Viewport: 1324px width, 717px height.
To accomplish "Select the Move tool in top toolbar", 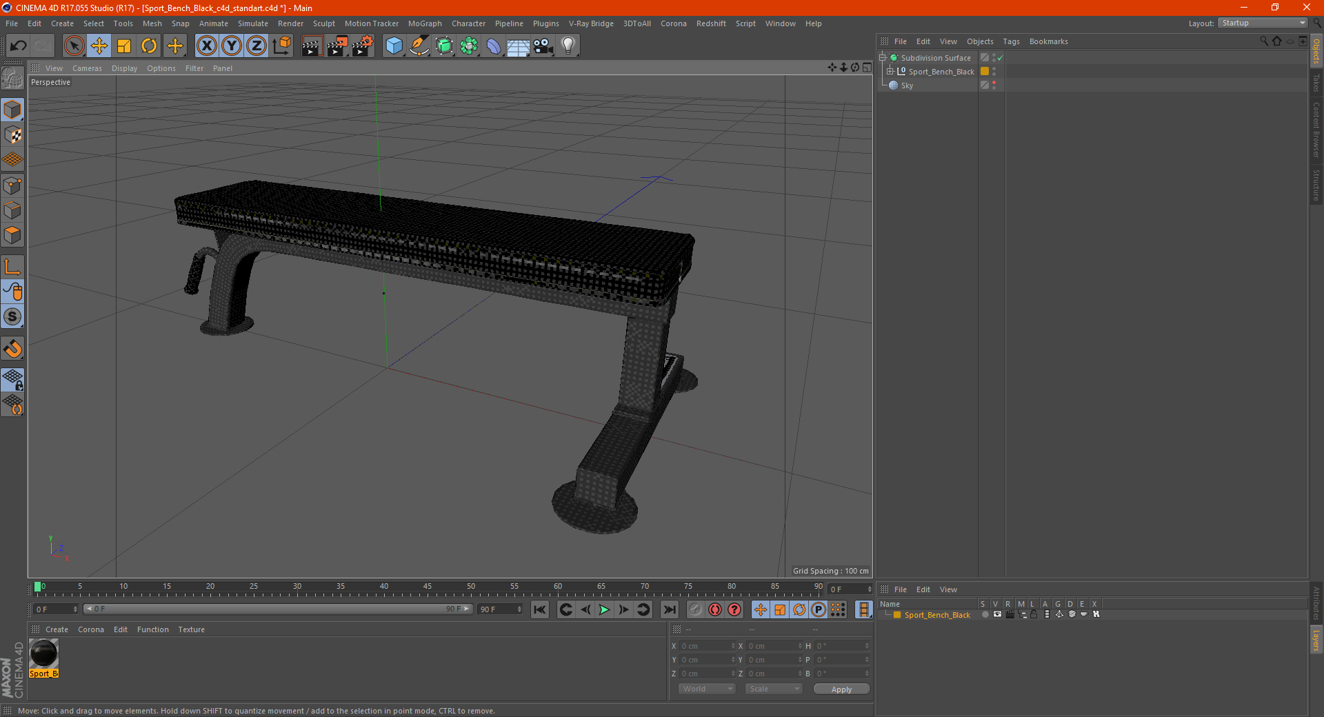I will point(99,46).
